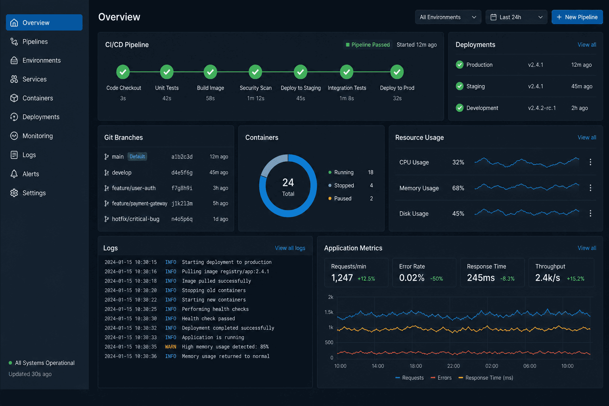Open Disk Usage three-dot menu
Screen dimensions: 609x406
tap(590, 213)
